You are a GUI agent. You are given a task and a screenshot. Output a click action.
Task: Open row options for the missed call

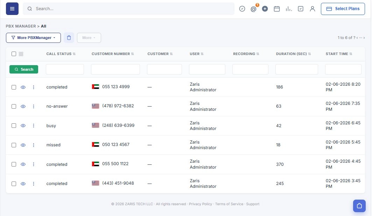(x=34, y=145)
